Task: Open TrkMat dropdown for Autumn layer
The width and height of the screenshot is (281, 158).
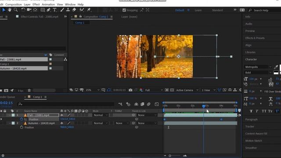Action: point(122,123)
